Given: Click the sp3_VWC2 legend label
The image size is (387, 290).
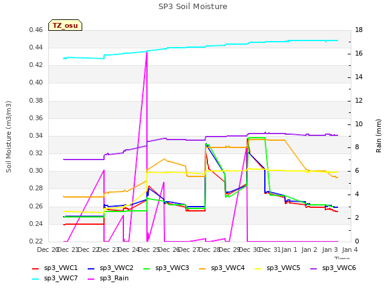Looking at the screenshot, I should tap(117, 268).
